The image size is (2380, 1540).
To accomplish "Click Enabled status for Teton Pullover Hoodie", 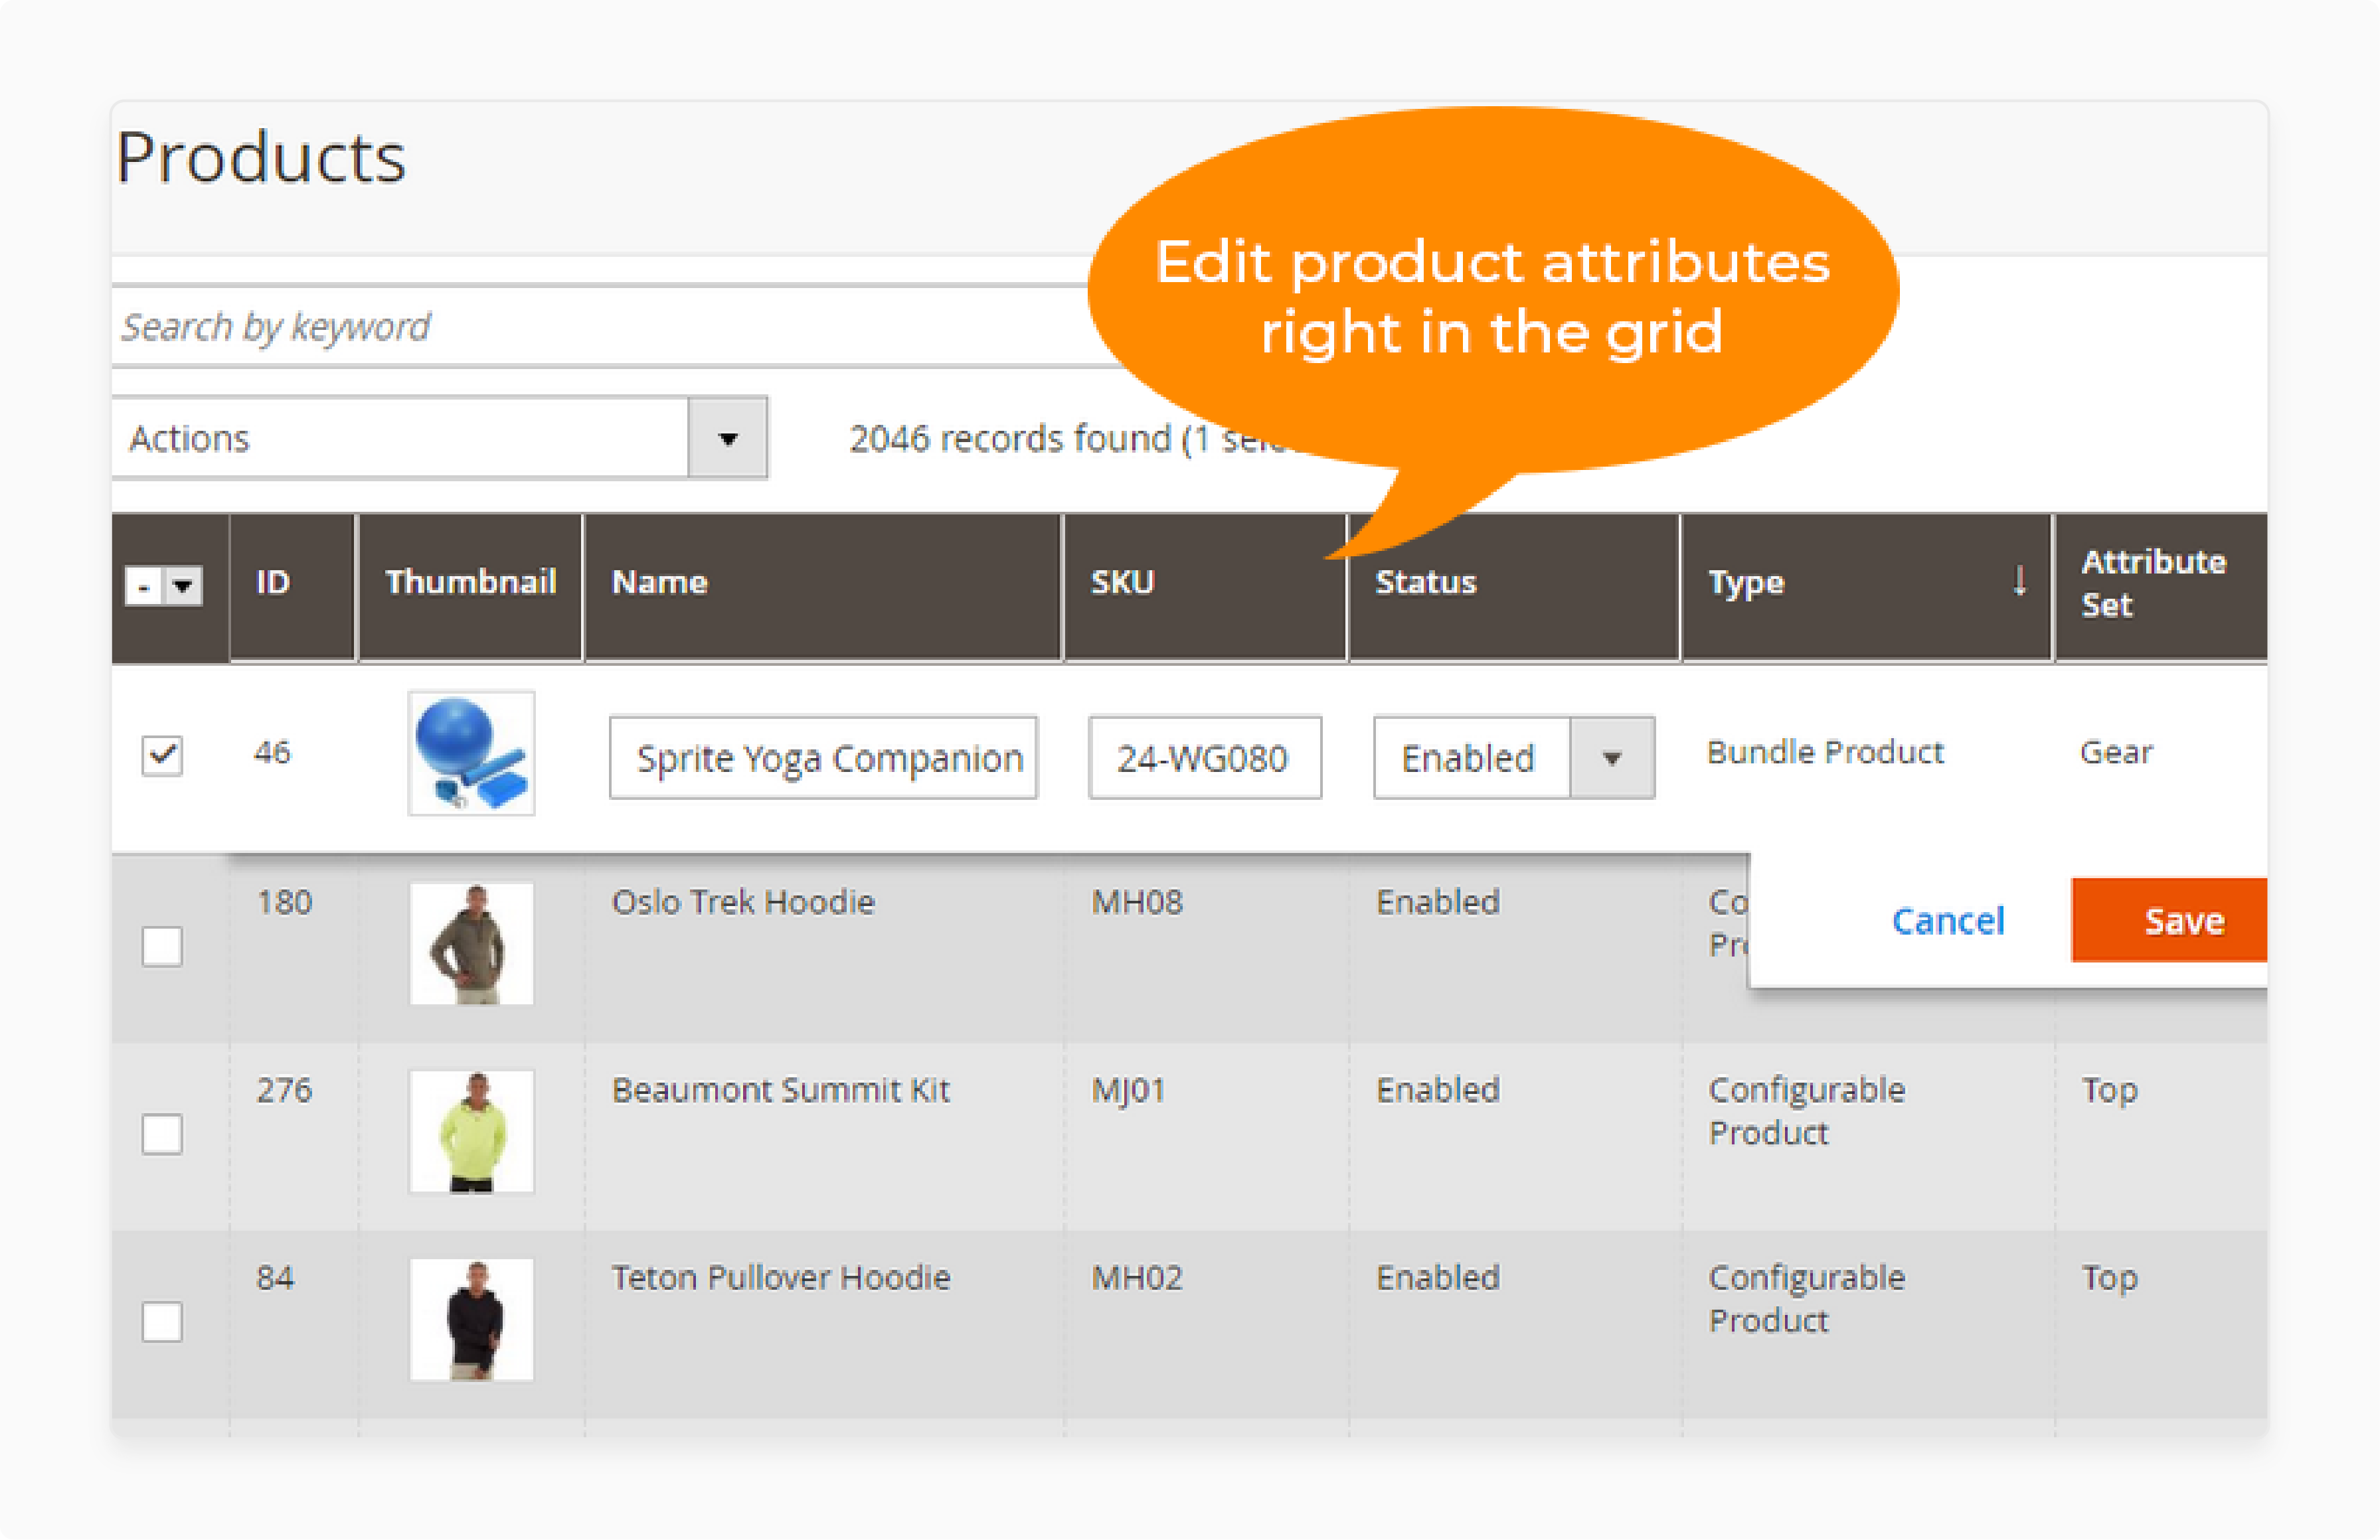I will (x=1438, y=1277).
